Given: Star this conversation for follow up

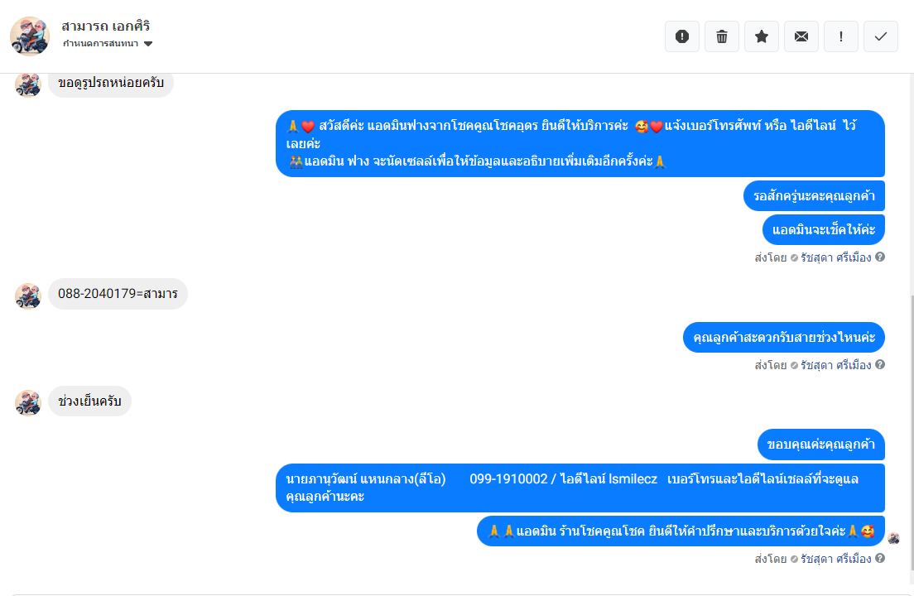Looking at the screenshot, I should tap(762, 36).
